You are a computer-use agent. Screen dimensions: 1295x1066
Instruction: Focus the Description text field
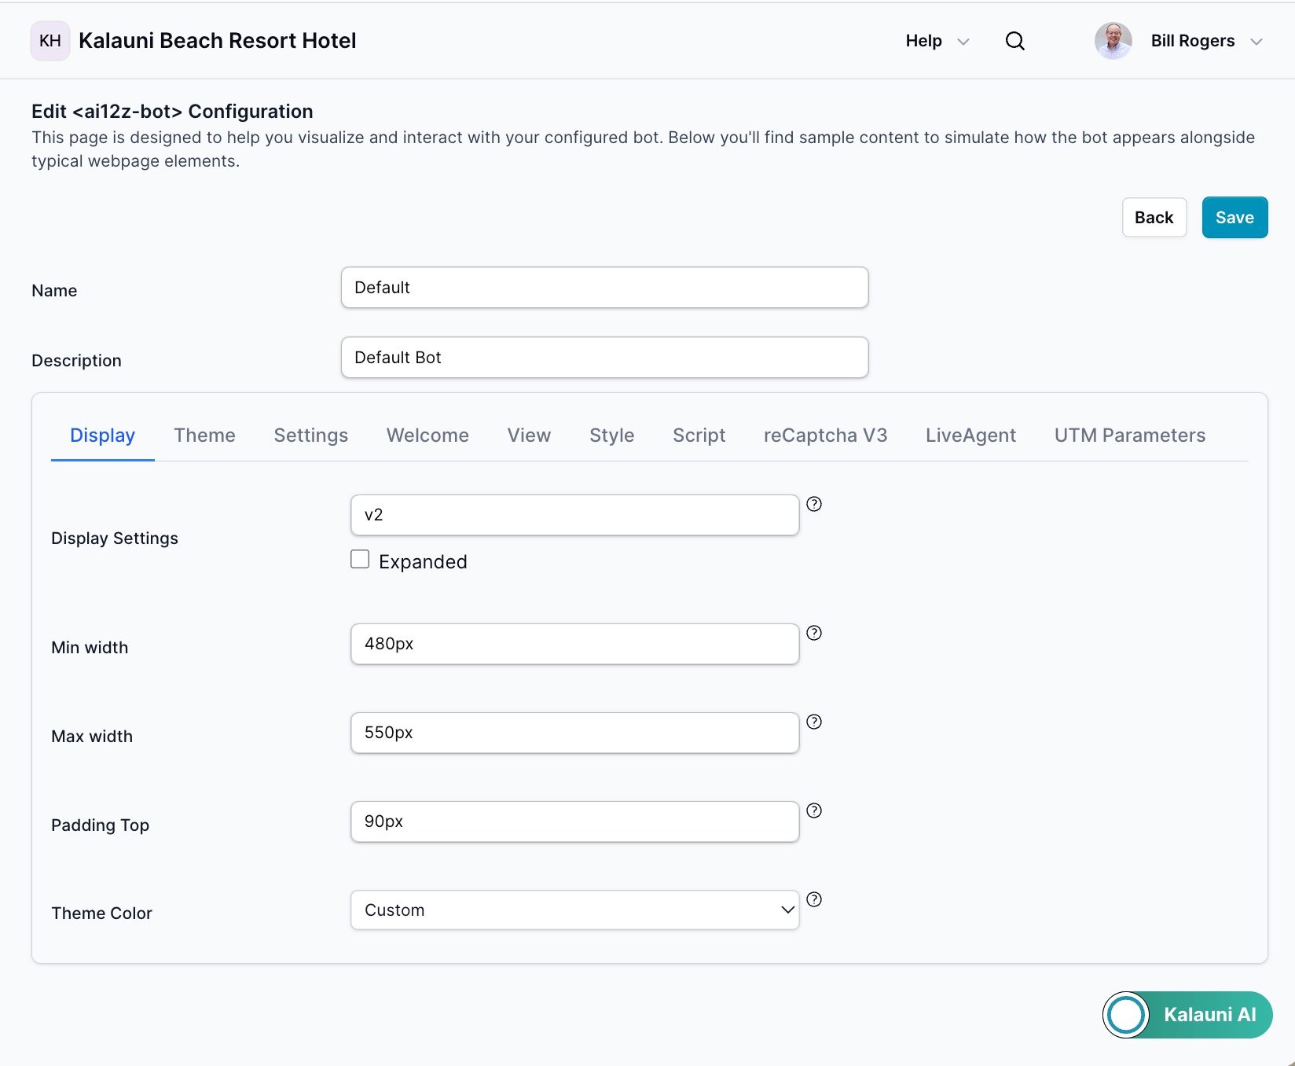pyautogui.click(x=604, y=358)
